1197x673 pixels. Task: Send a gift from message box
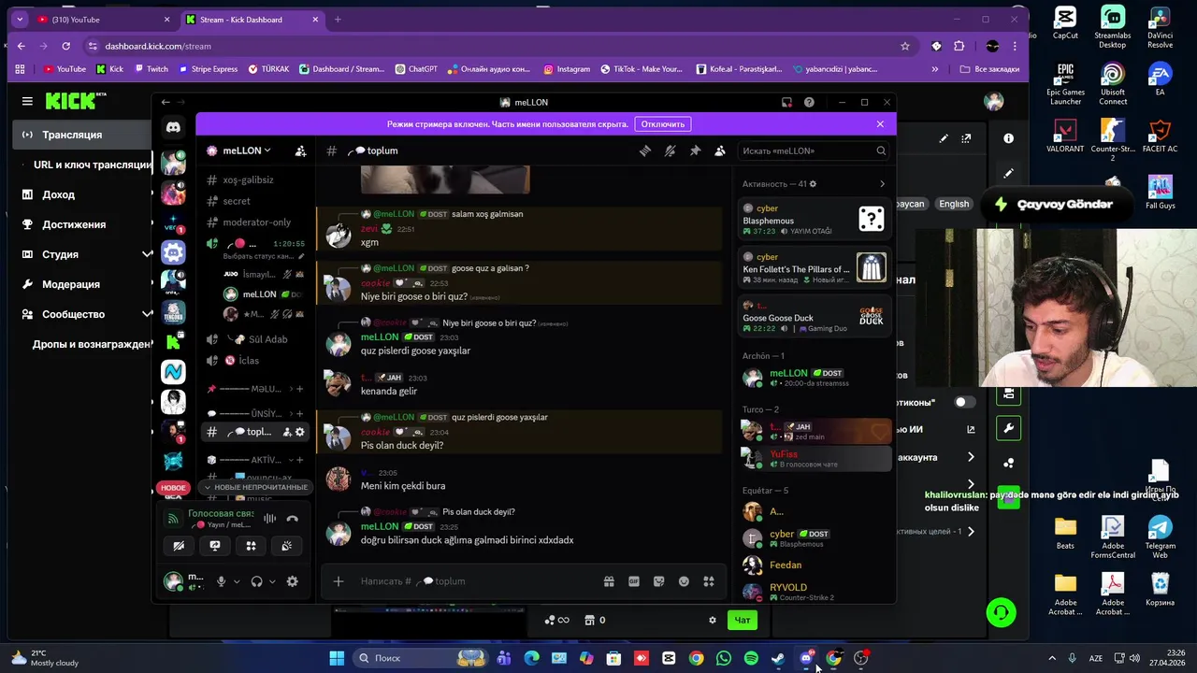609,581
